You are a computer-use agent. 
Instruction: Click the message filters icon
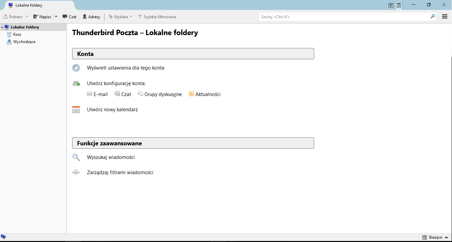click(x=76, y=172)
